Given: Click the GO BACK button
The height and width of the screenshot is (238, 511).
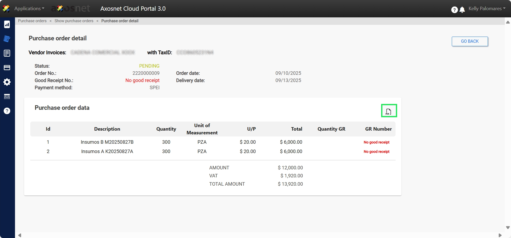Looking at the screenshot, I should coord(469,41).
